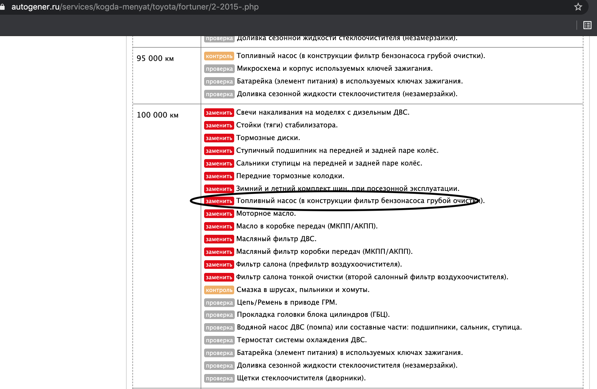The width and height of the screenshot is (597, 389).
Task: Open the reading list panel icon
Action: pos(587,25)
